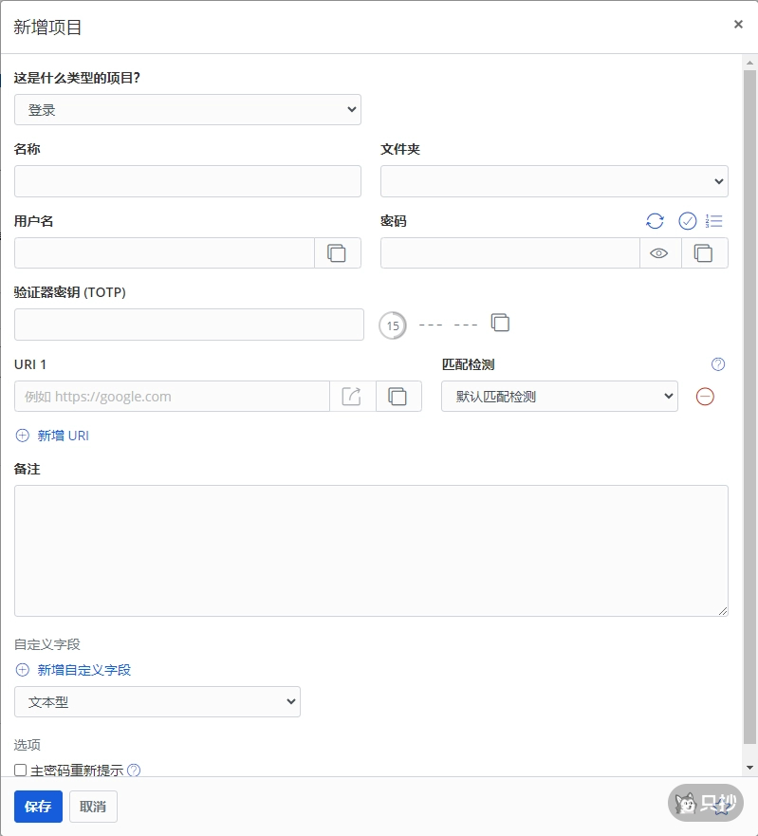Open the item type dropdown showing 登录
758x836 pixels.
click(188, 110)
